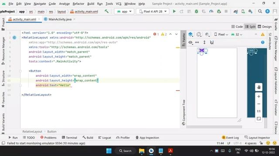This screenshot has width=279, height=156.
Task: Open the Event Log panel
Action: 230,138
